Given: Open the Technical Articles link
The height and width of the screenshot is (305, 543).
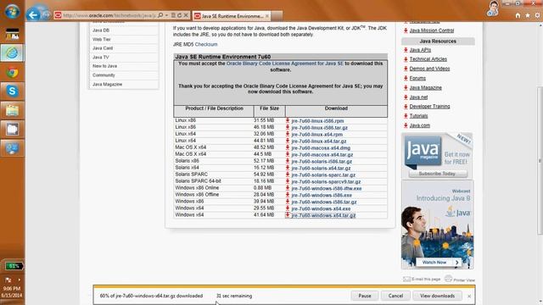Looking at the screenshot, I should point(428,59).
